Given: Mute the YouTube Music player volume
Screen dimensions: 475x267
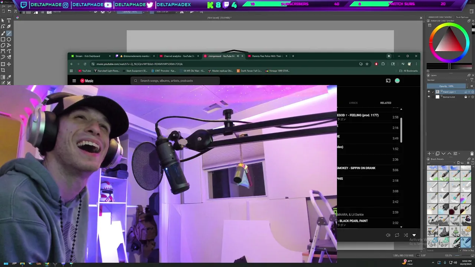Looking at the screenshot, I should 388,235.
